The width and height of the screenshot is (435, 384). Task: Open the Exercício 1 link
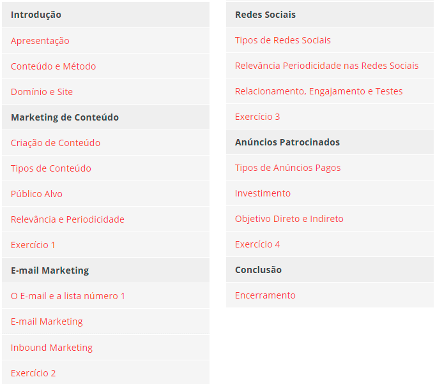point(33,245)
